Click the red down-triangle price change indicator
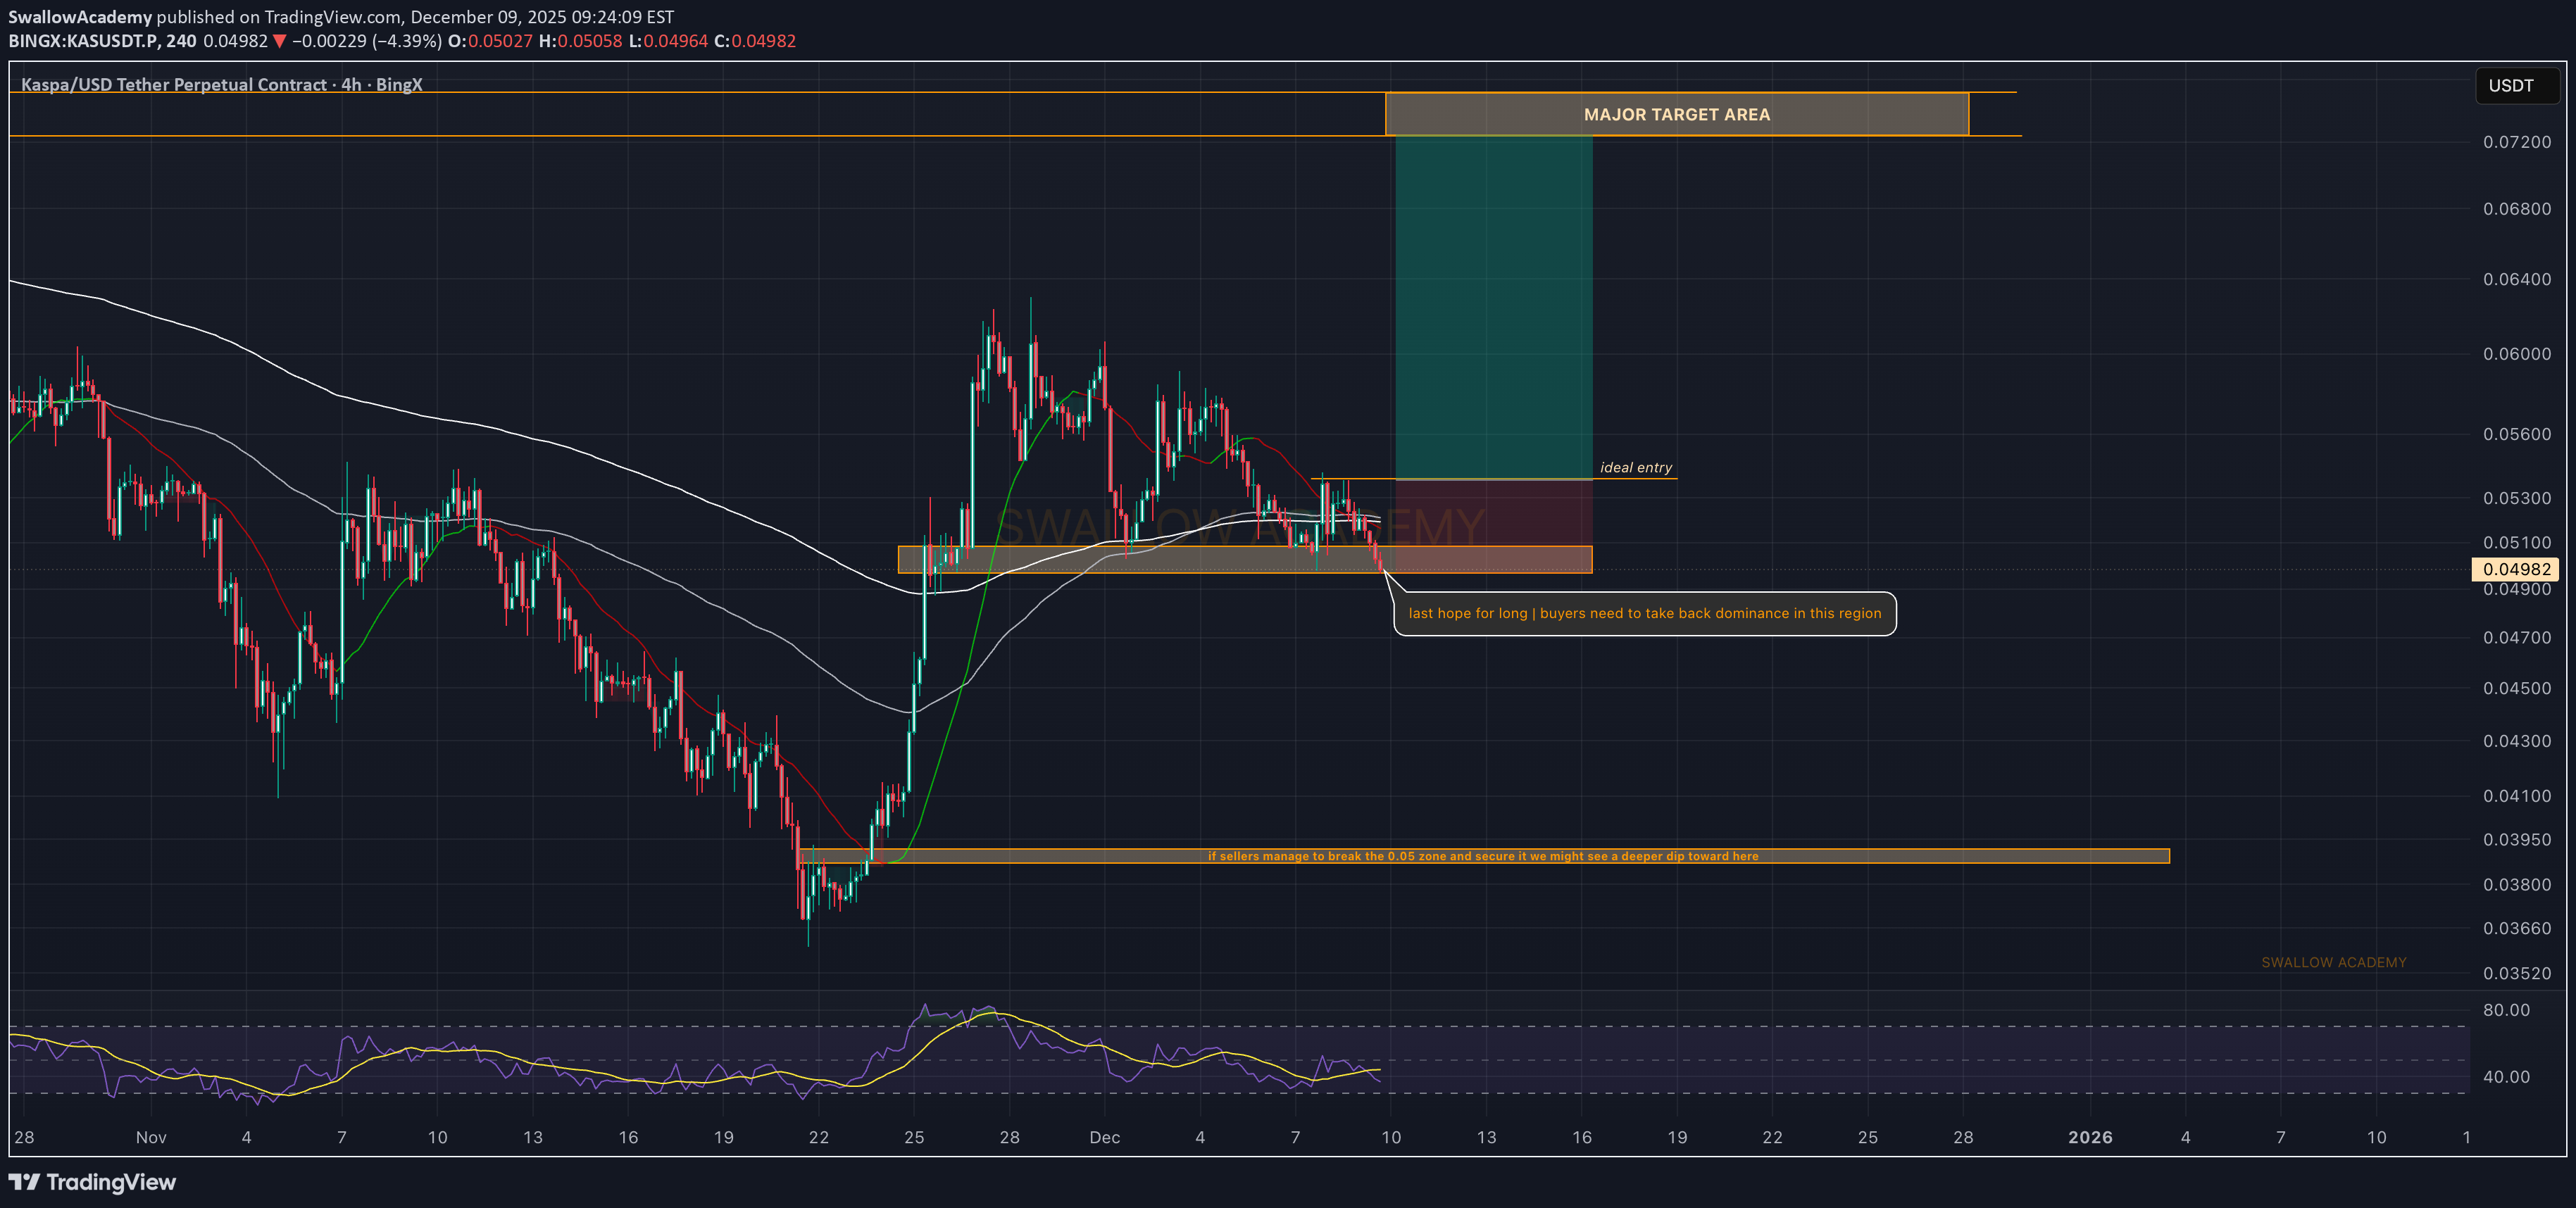Image resolution: width=2576 pixels, height=1208 pixels. pyautogui.click(x=279, y=41)
